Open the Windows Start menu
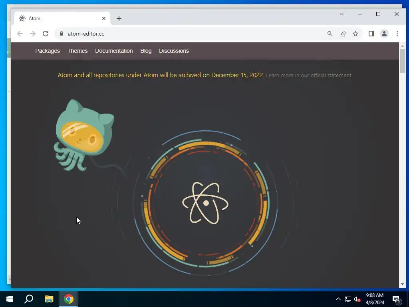409x307 pixels. 10,299
